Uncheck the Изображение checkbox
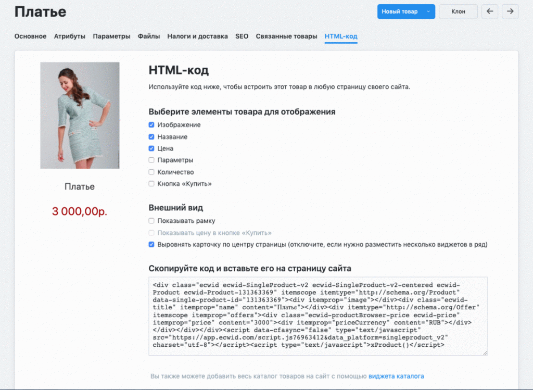Viewport: 533px width, 390px height. [151, 125]
